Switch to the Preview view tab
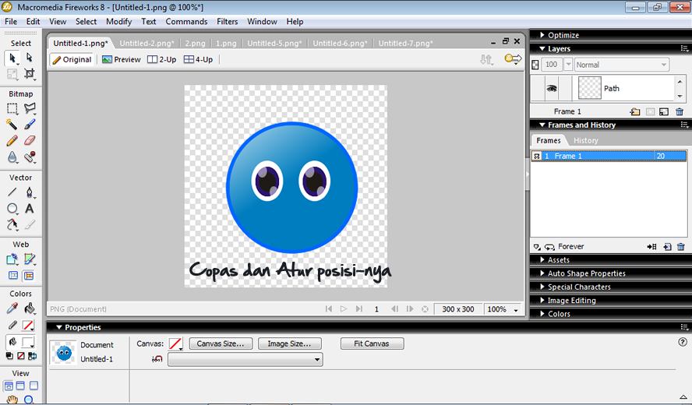The width and height of the screenshot is (692, 405). [x=122, y=59]
